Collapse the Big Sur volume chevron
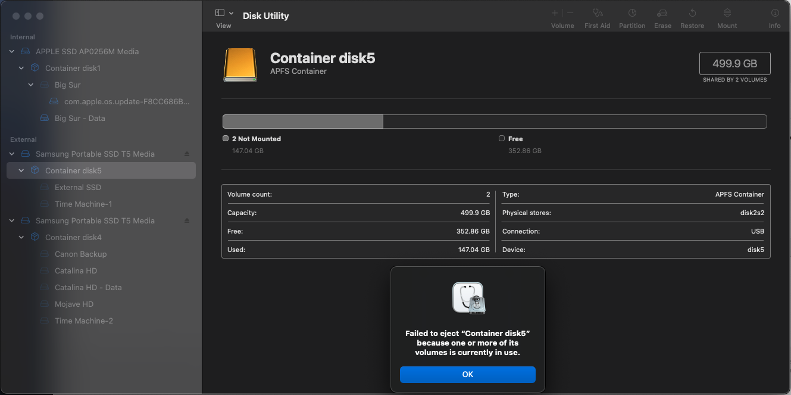The width and height of the screenshot is (791, 395). coord(31,85)
